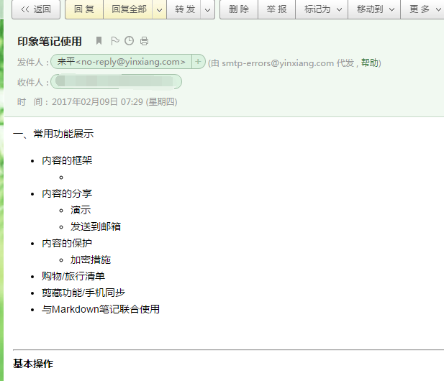Viewport: 444px width, 381px height.
Task: Open the 移动到 dropdown
Action: click(x=374, y=9)
